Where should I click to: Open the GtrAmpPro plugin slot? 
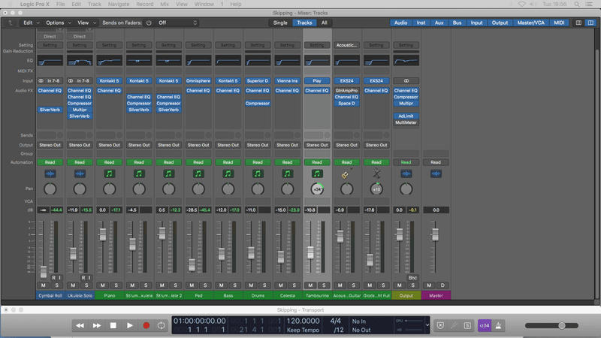click(x=346, y=90)
